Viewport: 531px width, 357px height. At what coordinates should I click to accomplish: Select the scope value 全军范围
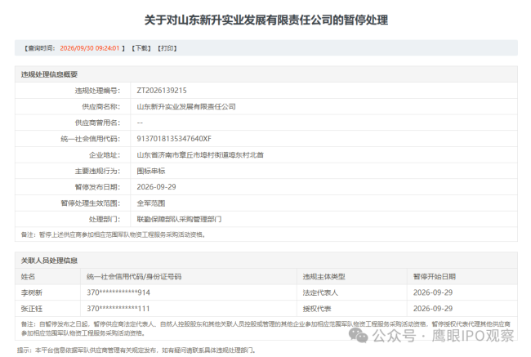(x=150, y=203)
